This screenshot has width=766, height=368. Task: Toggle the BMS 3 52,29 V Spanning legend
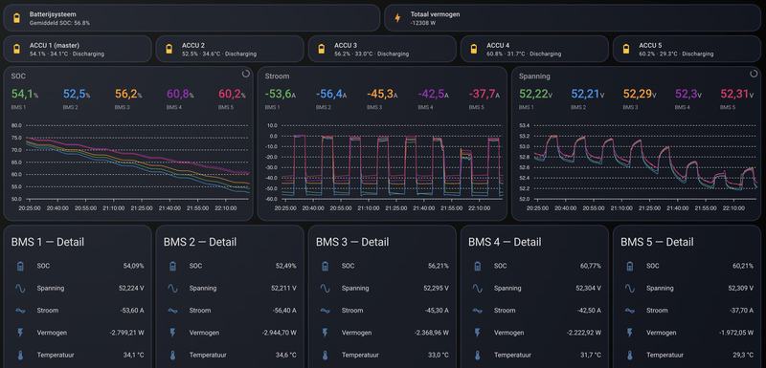(641, 97)
